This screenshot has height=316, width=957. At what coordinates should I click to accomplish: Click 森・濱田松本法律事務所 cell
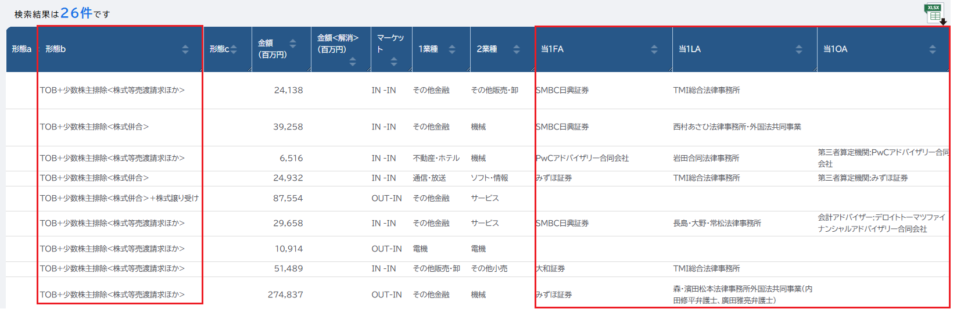743,295
